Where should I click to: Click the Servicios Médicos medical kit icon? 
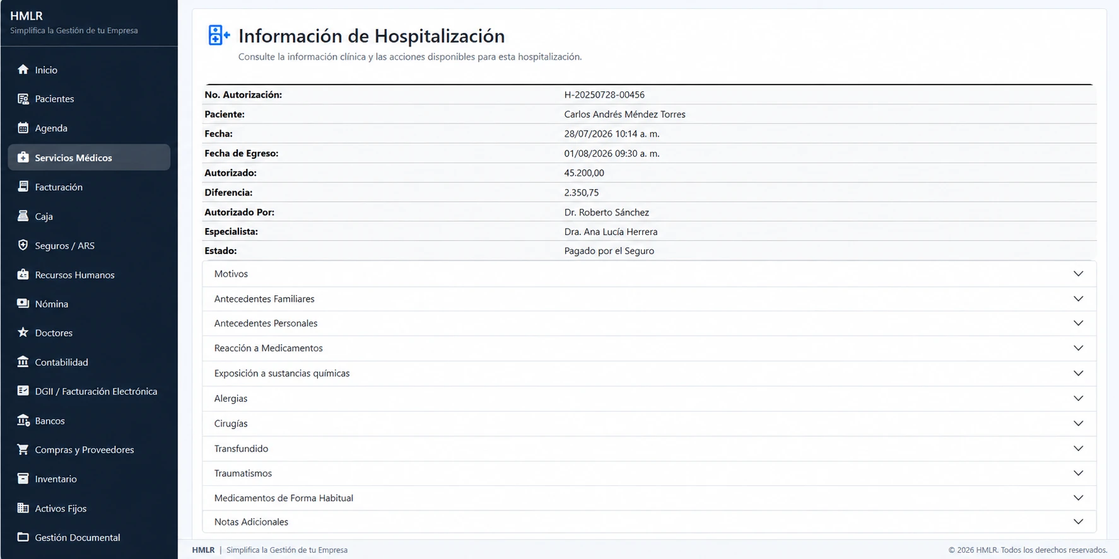(23, 157)
